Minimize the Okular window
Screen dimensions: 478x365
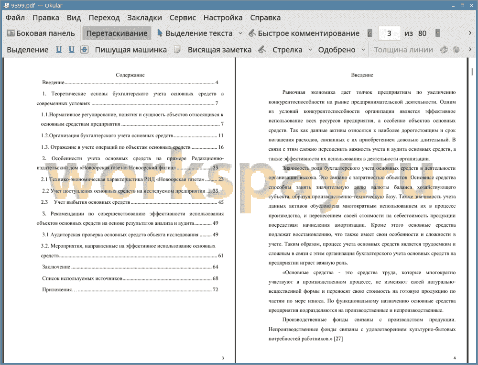click(x=453, y=6)
